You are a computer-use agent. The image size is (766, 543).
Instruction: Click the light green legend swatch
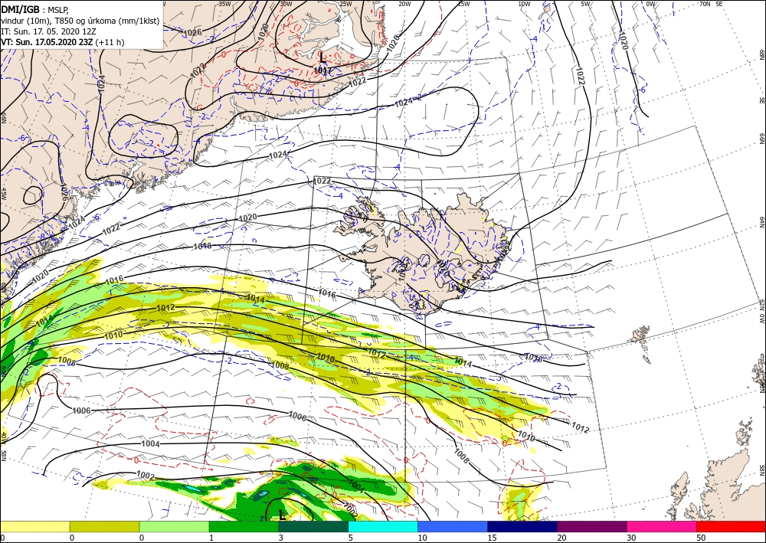[x=174, y=526]
